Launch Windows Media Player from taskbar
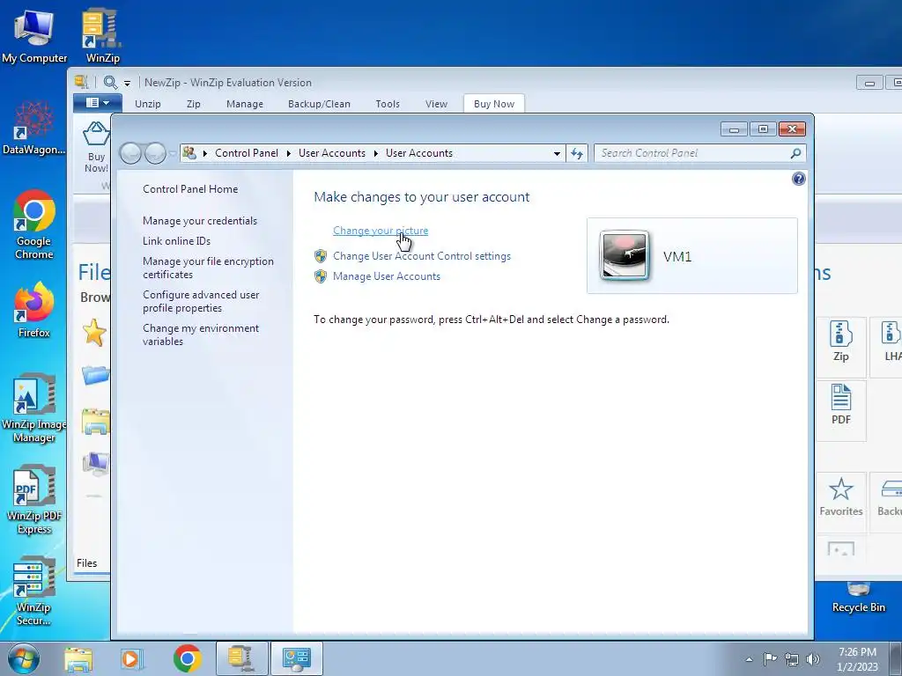The height and width of the screenshot is (676, 902). coord(131,659)
